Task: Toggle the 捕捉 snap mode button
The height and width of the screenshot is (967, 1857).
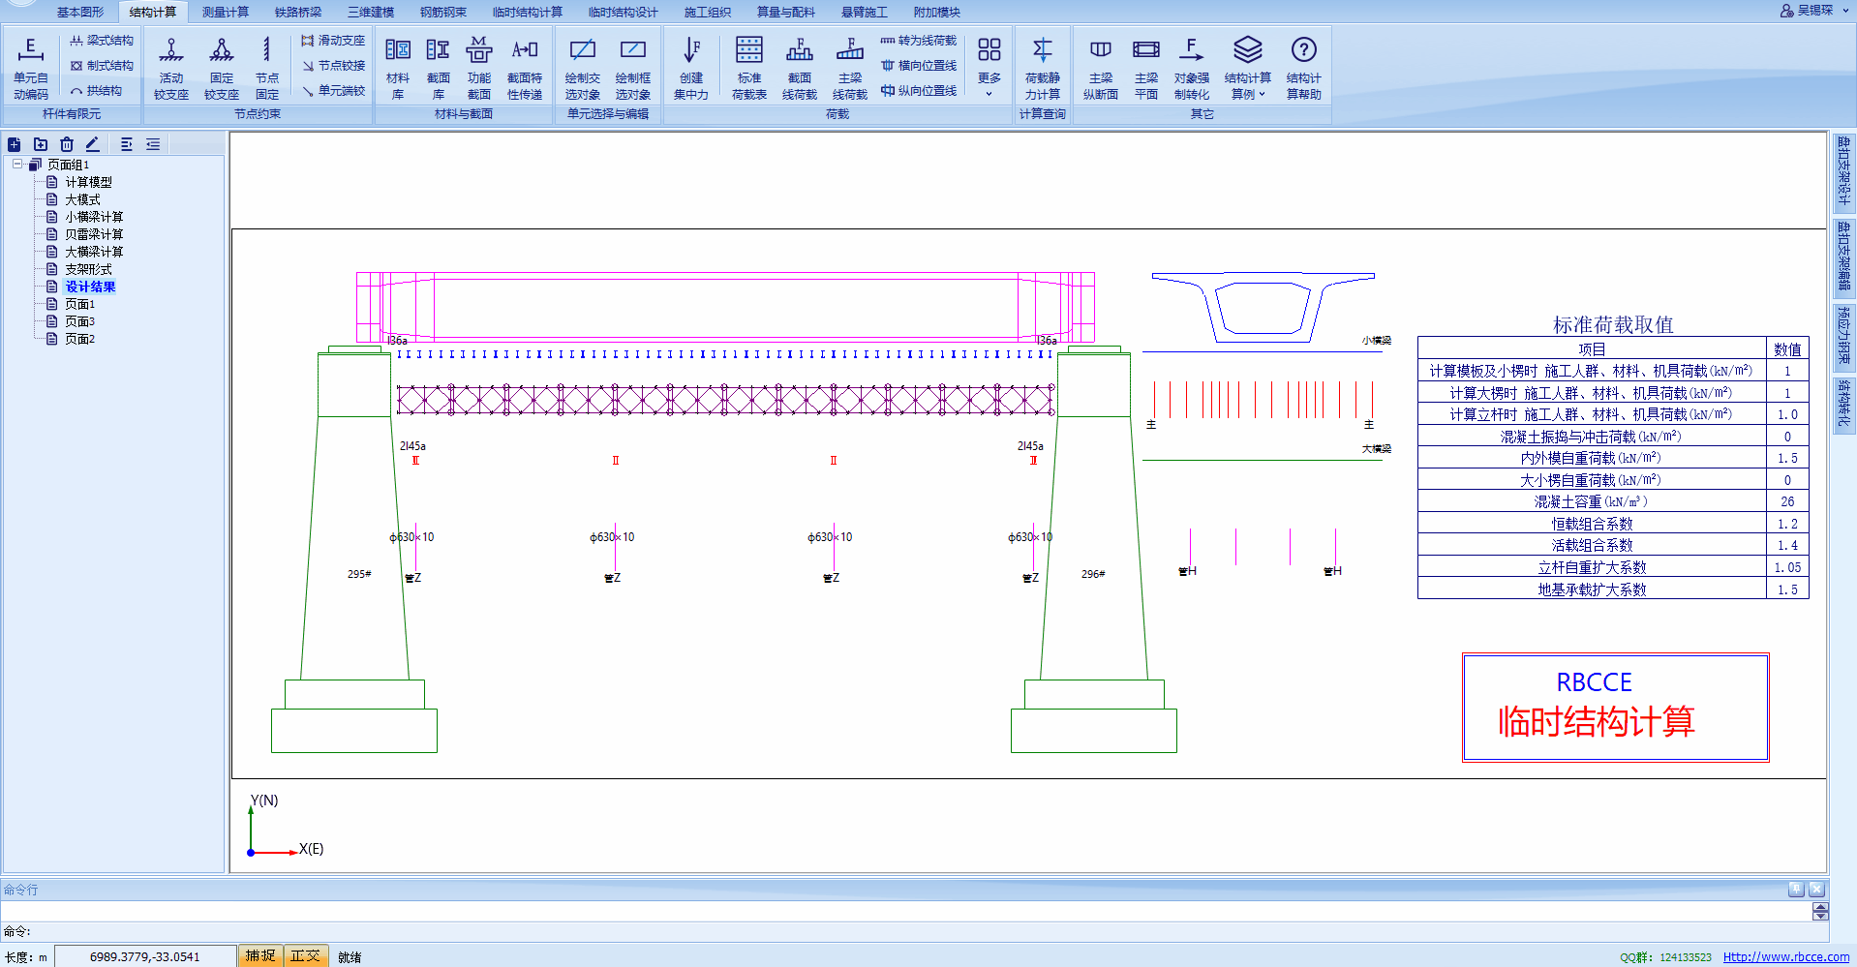Action: tap(260, 955)
